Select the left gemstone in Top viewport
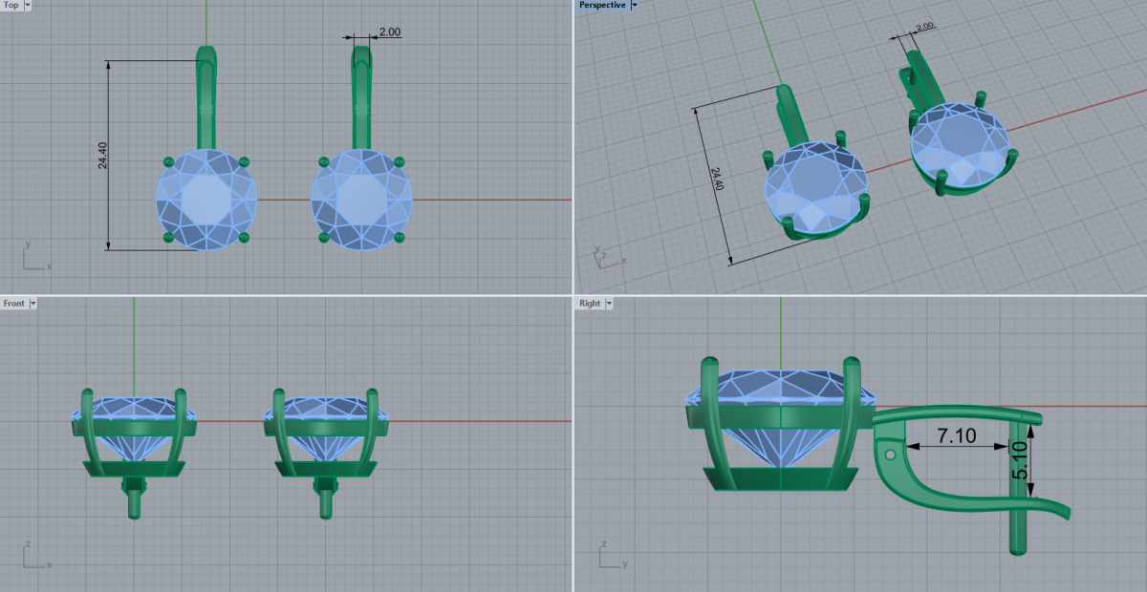Screen dimensions: 1147x592 [x=206, y=200]
